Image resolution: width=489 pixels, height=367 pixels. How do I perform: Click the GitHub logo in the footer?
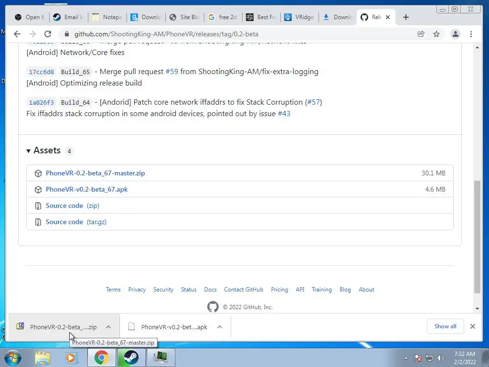213,307
